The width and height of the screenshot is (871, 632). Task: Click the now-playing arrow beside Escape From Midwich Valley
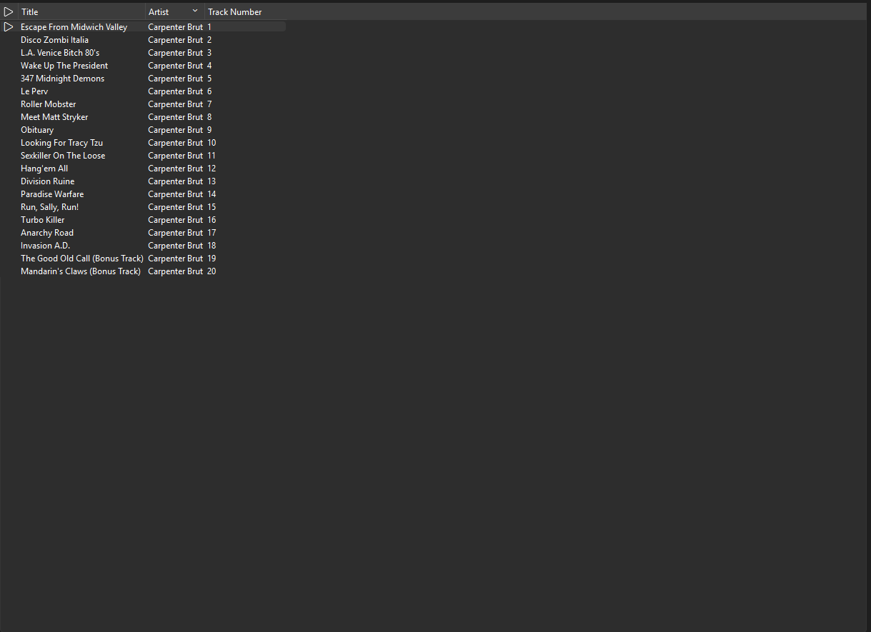click(x=9, y=27)
